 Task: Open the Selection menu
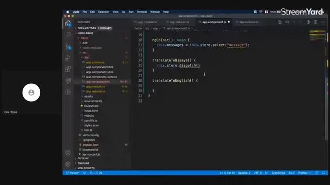click(x=104, y=12)
